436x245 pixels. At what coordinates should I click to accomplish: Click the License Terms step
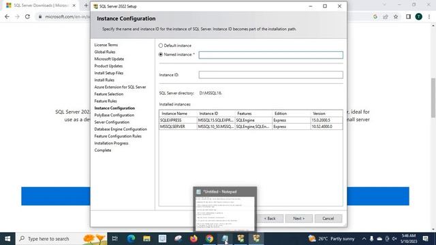(106, 45)
